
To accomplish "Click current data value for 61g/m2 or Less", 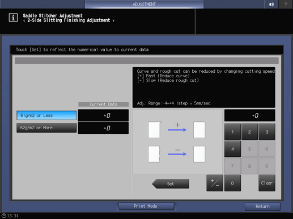I will point(103,116).
